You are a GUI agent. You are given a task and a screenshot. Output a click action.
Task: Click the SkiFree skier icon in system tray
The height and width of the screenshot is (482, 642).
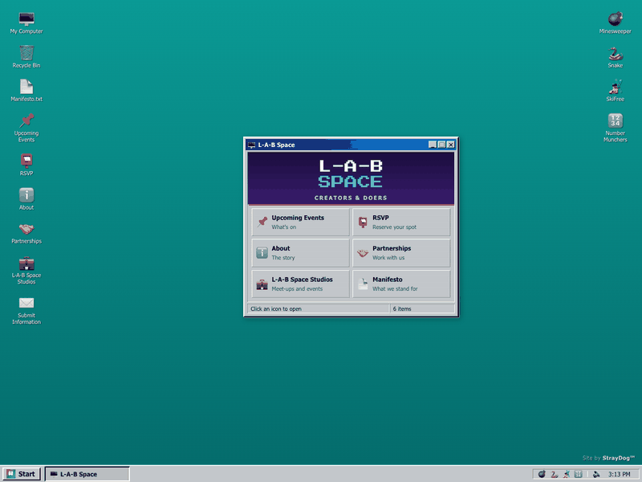(x=567, y=474)
